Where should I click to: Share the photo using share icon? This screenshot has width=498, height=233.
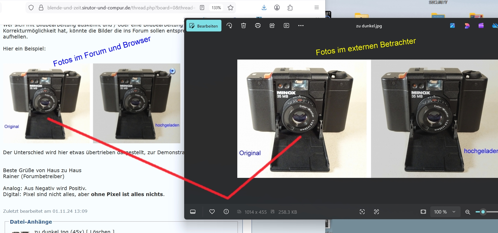point(272,25)
